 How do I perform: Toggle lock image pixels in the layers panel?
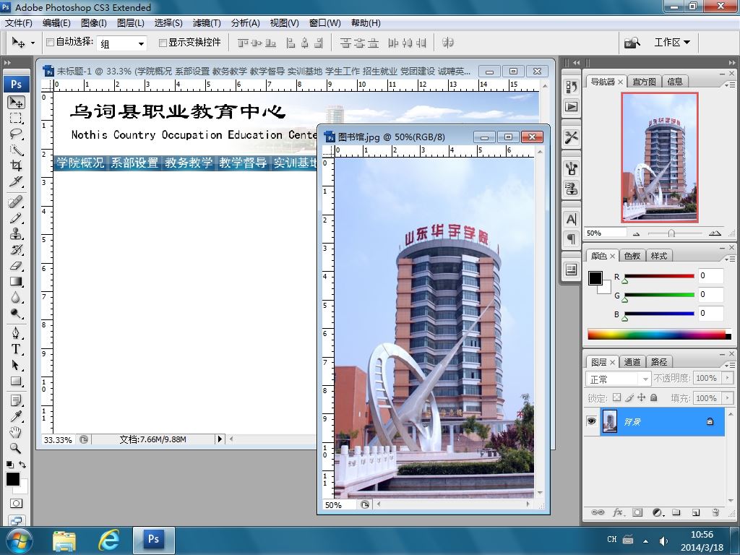click(629, 398)
